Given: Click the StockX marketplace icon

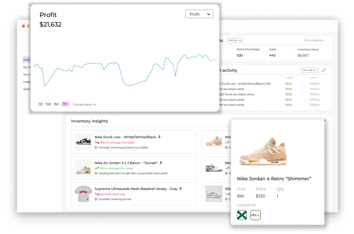Looking at the screenshot, I should click(242, 215).
